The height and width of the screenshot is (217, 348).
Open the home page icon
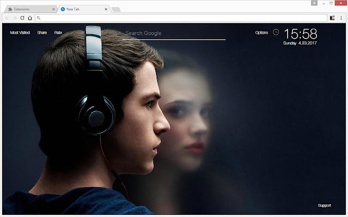[x=30, y=18]
